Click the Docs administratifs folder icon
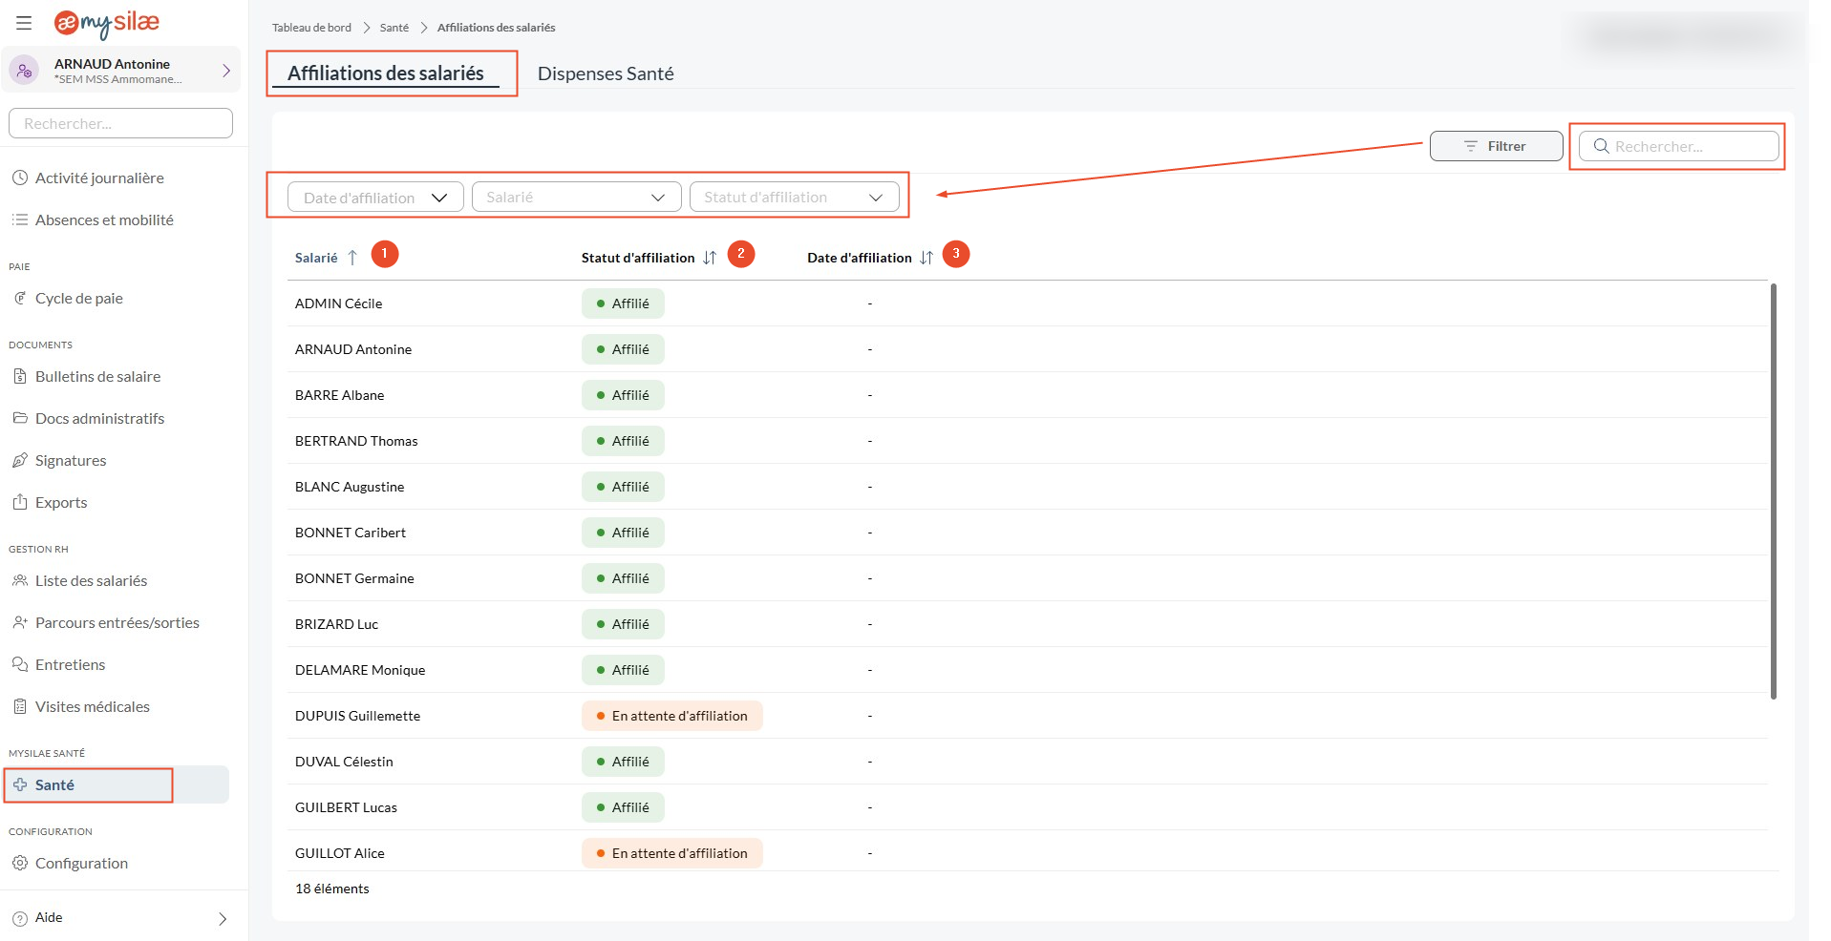The image size is (1831, 941). pos(20,418)
